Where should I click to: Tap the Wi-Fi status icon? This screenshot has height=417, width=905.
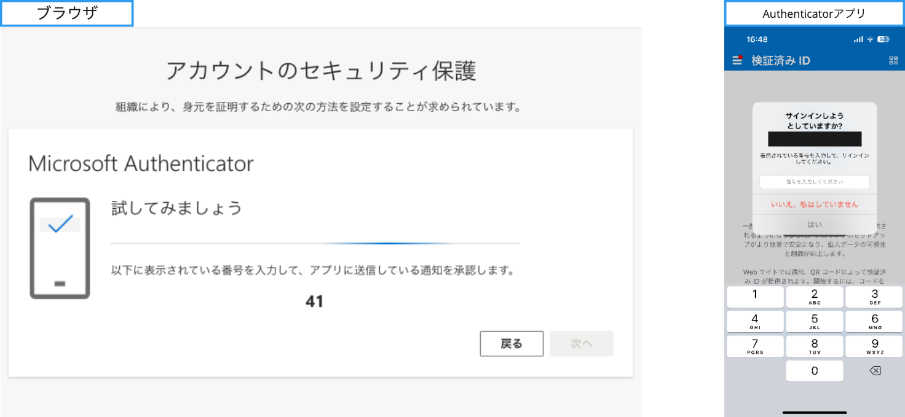(x=870, y=39)
